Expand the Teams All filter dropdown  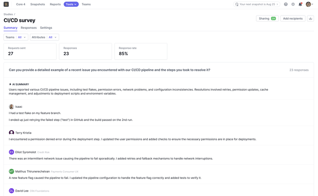[16, 37]
